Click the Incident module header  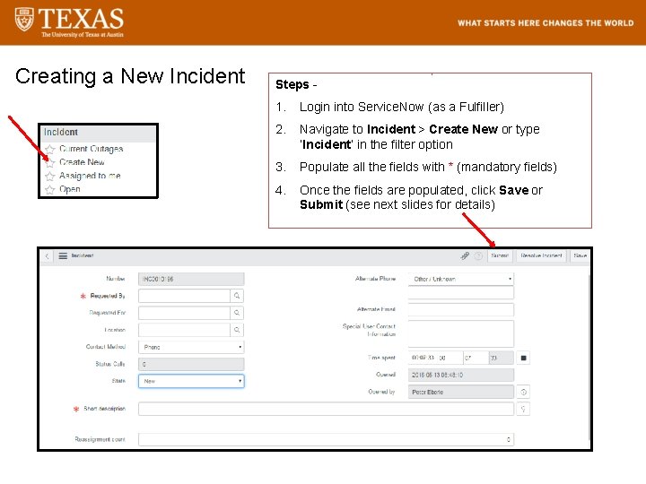pyautogui.click(x=99, y=133)
